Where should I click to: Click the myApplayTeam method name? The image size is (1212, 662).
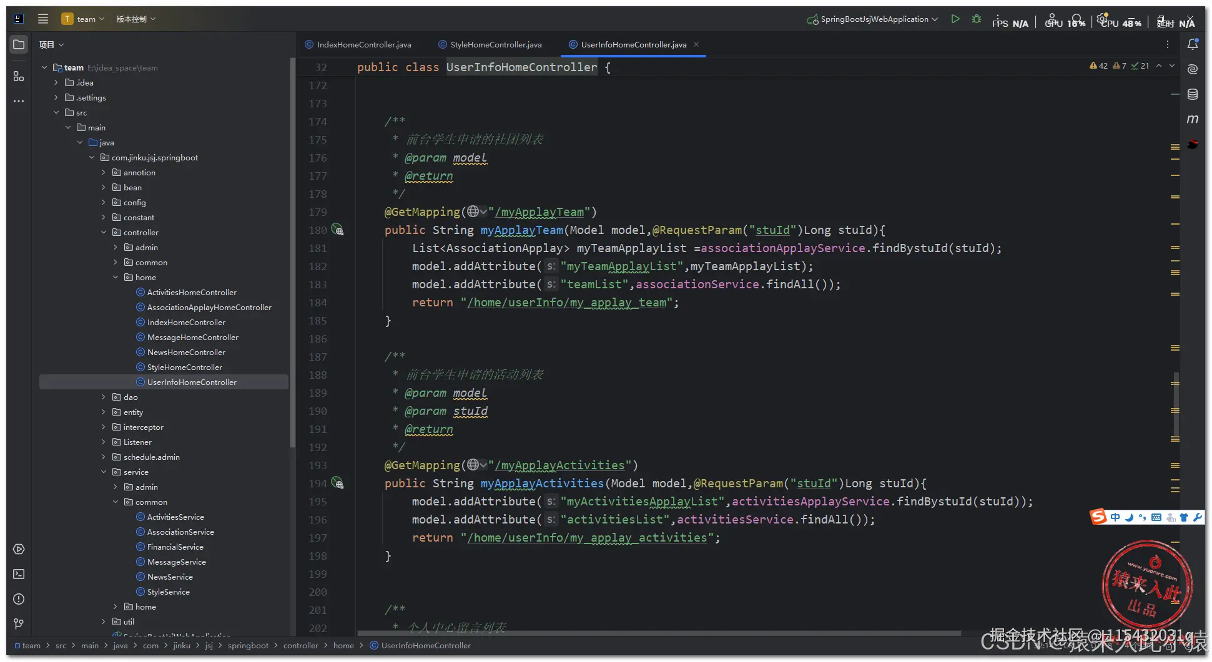[x=521, y=230]
